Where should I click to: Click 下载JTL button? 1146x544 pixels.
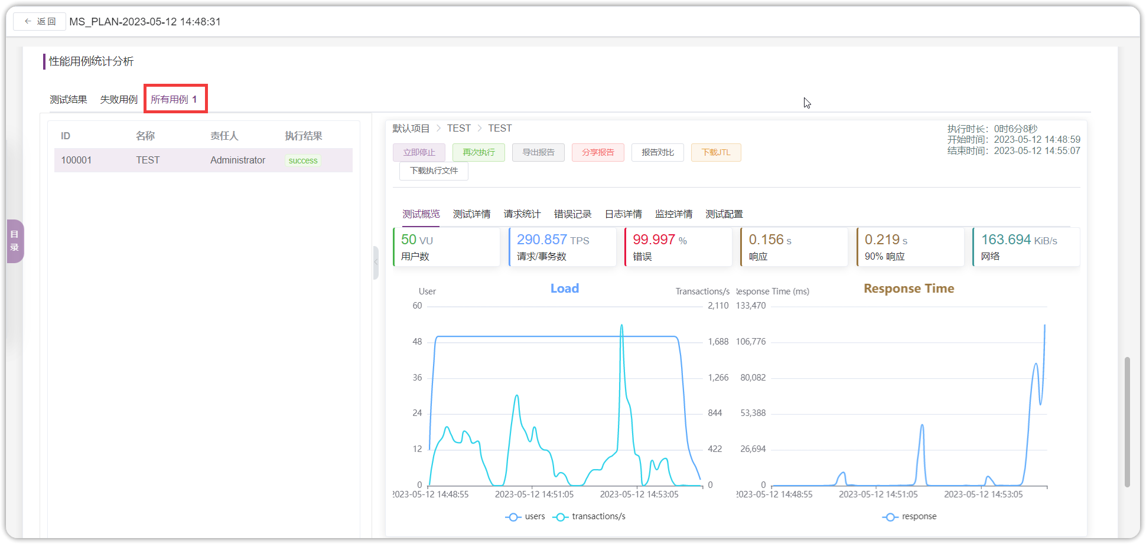pyautogui.click(x=716, y=152)
